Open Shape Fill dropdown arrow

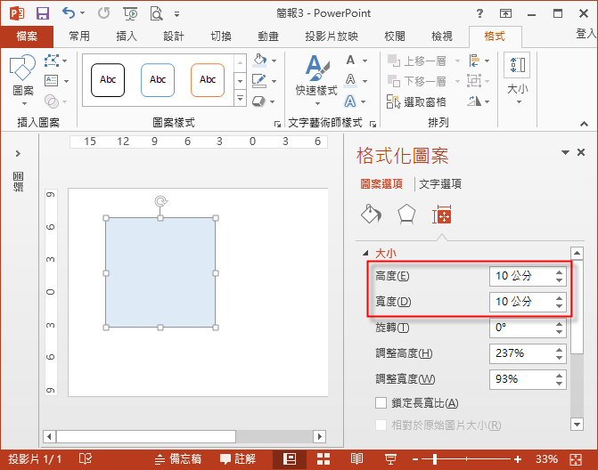coord(274,61)
